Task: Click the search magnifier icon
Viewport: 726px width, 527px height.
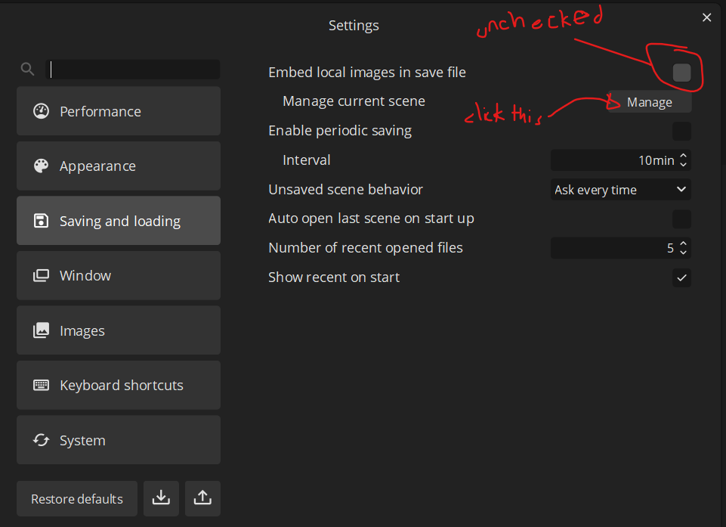Action: (x=28, y=70)
